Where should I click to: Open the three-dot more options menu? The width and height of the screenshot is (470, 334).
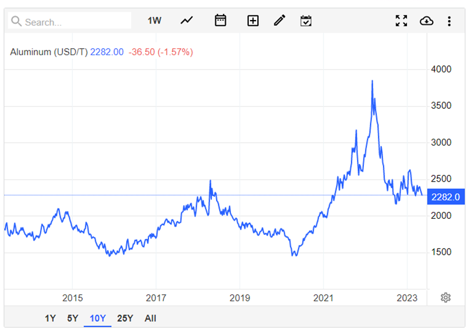[449, 21]
